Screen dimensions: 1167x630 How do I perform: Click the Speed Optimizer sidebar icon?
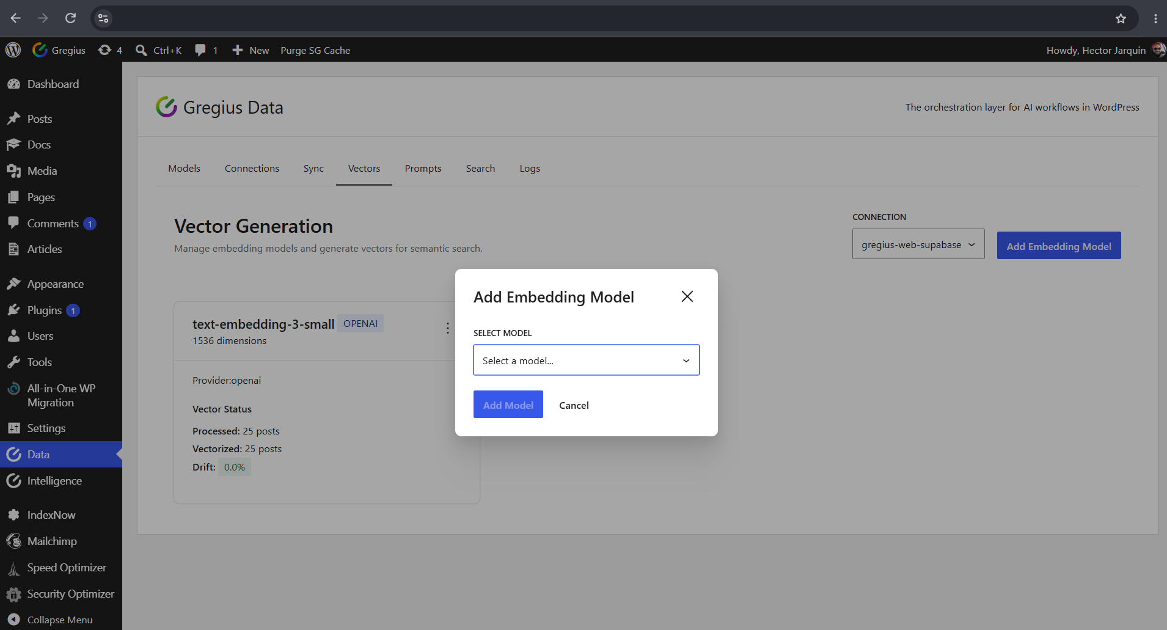13,568
